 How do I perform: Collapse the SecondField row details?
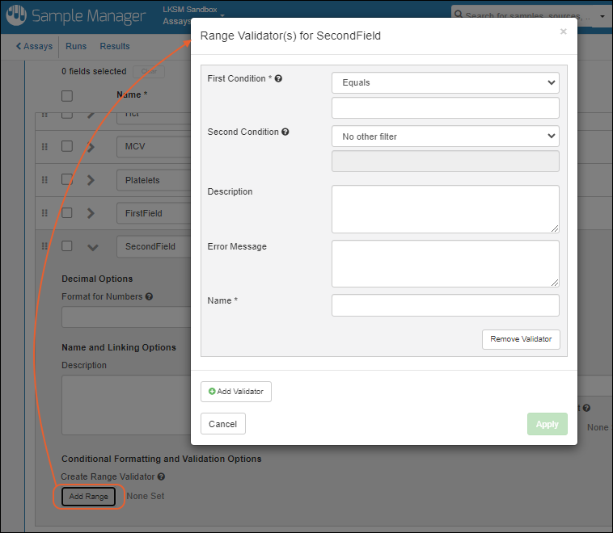pyautogui.click(x=91, y=247)
